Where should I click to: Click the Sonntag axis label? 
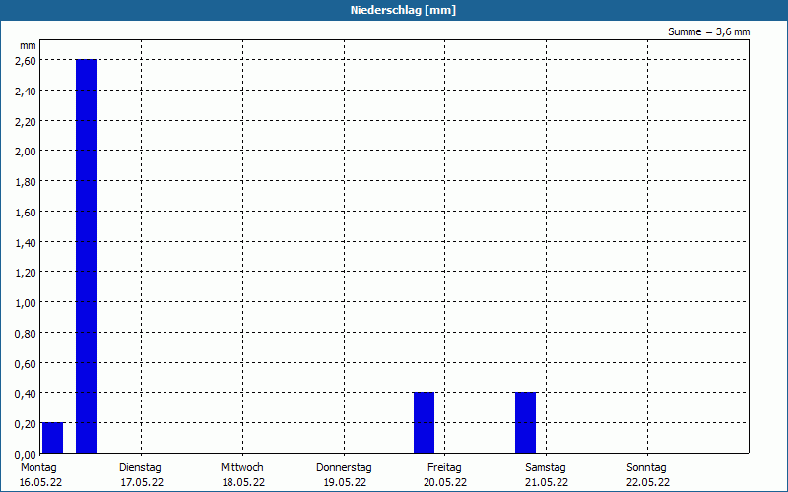tap(646, 468)
